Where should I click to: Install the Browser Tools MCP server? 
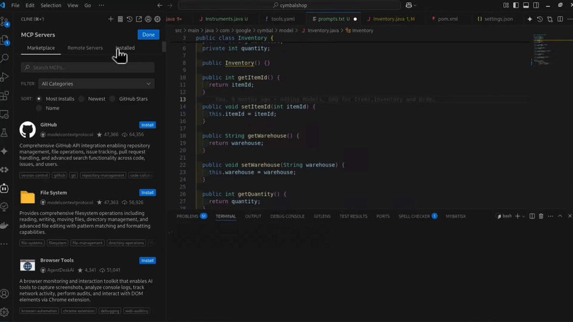[148, 260]
